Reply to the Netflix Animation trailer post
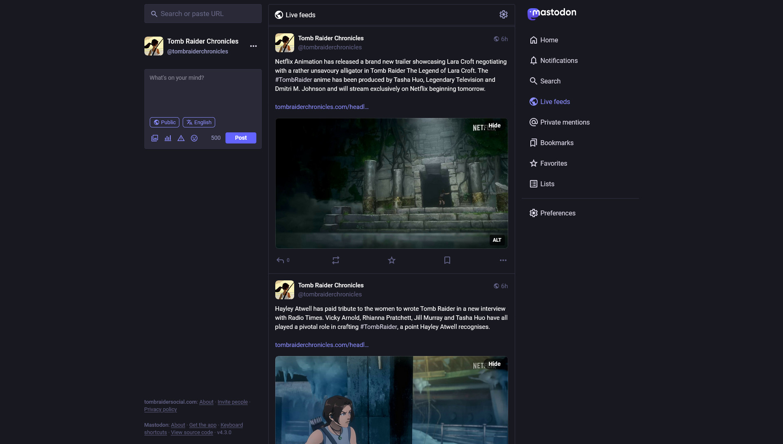The width and height of the screenshot is (783, 444). click(x=283, y=260)
